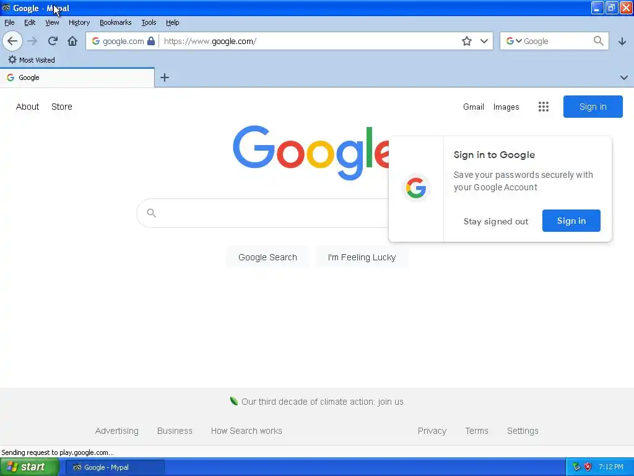Viewport: 634px width, 476px height.
Task: Select Google - Mypal taskbar button
Action: (115, 467)
